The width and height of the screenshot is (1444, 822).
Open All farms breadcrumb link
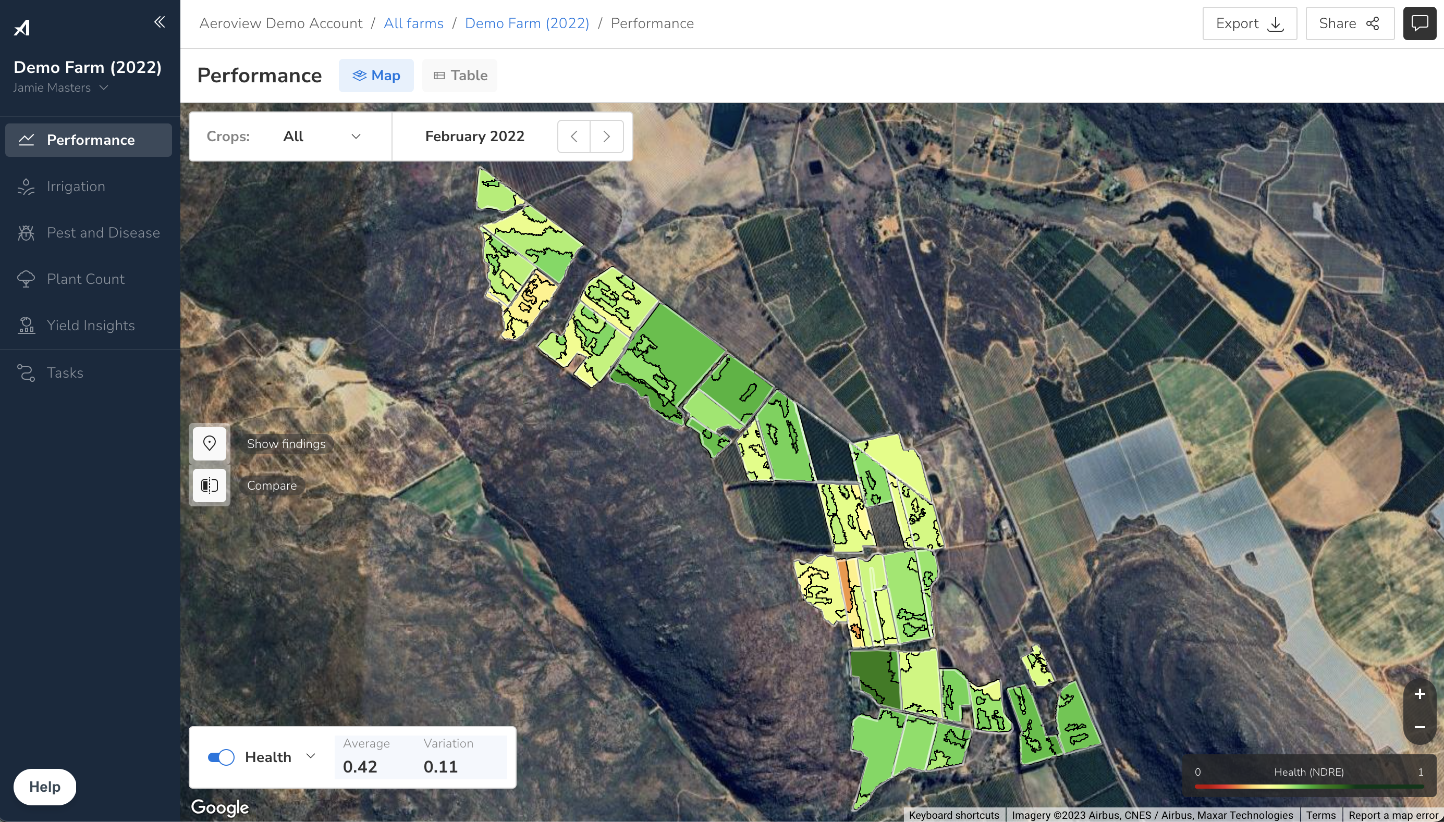click(413, 23)
